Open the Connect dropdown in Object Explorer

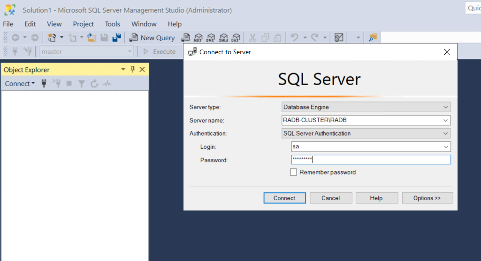(x=20, y=83)
